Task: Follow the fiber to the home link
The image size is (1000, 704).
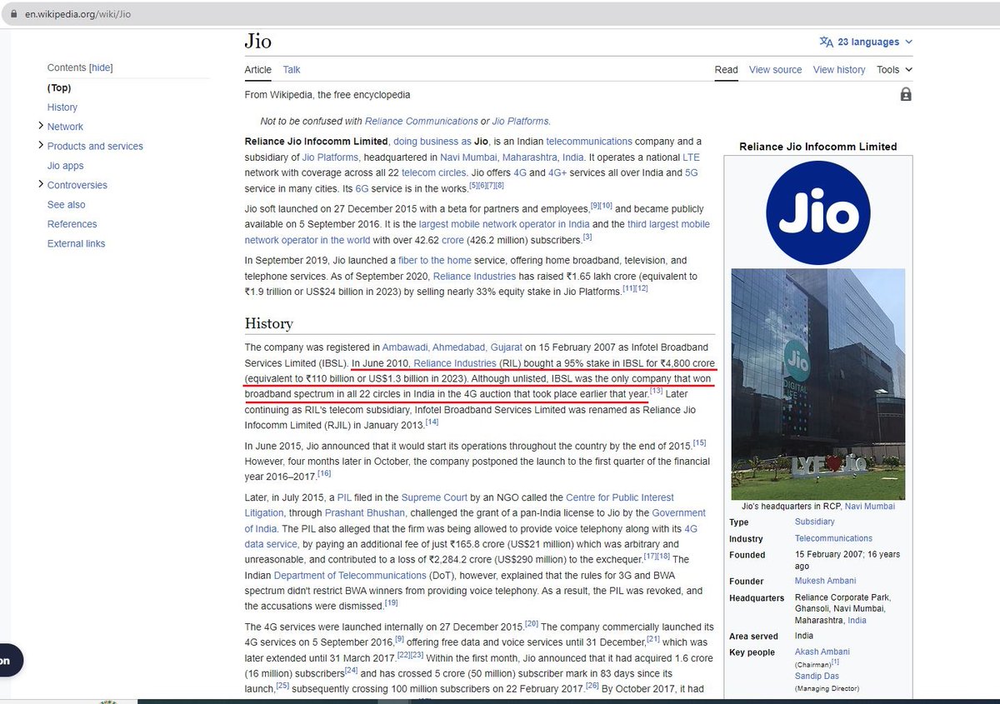Action: [x=436, y=261]
